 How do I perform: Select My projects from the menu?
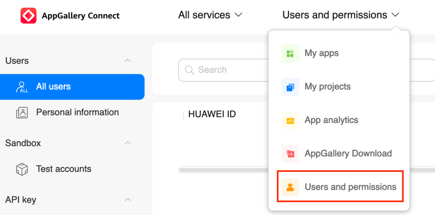pyautogui.click(x=327, y=87)
